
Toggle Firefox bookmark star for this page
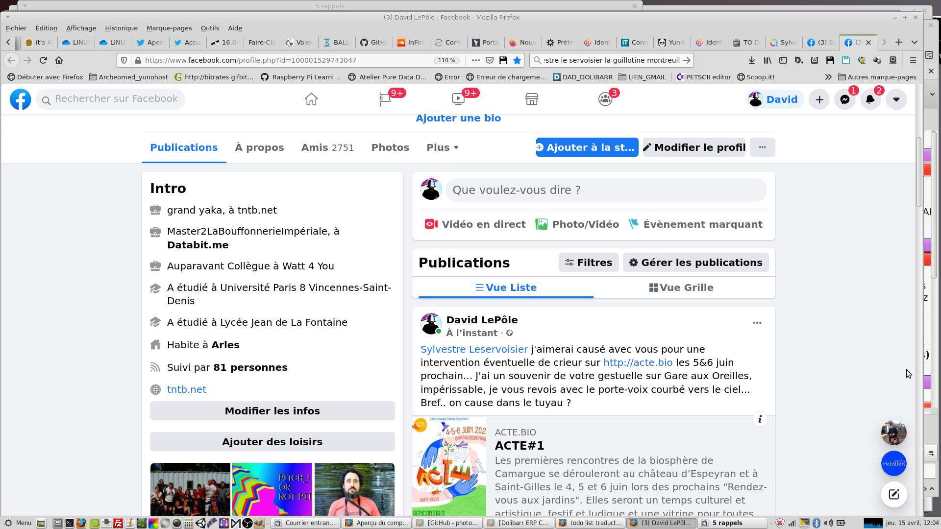tap(517, 60)
